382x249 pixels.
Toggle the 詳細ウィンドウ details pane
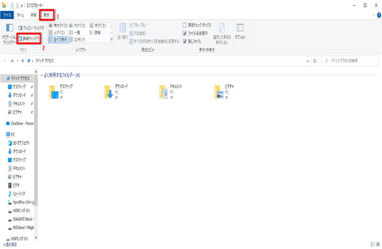tap(29, 38)
